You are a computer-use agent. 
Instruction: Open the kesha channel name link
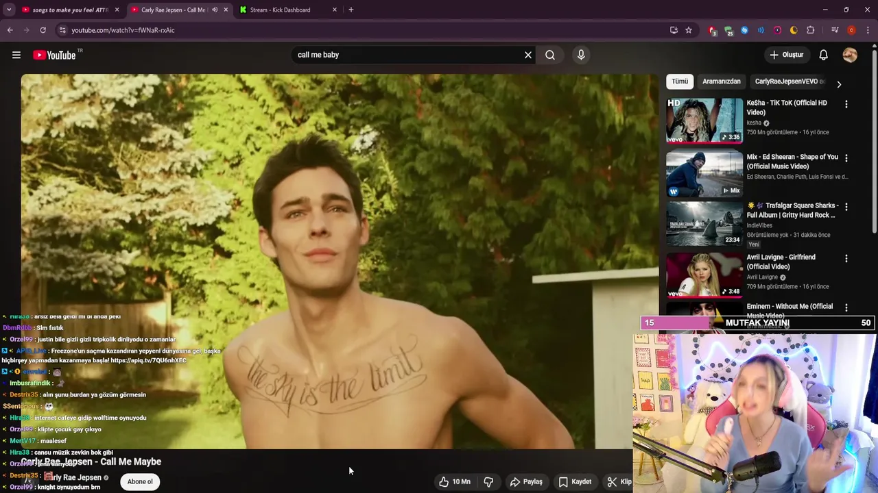point(754,123)
